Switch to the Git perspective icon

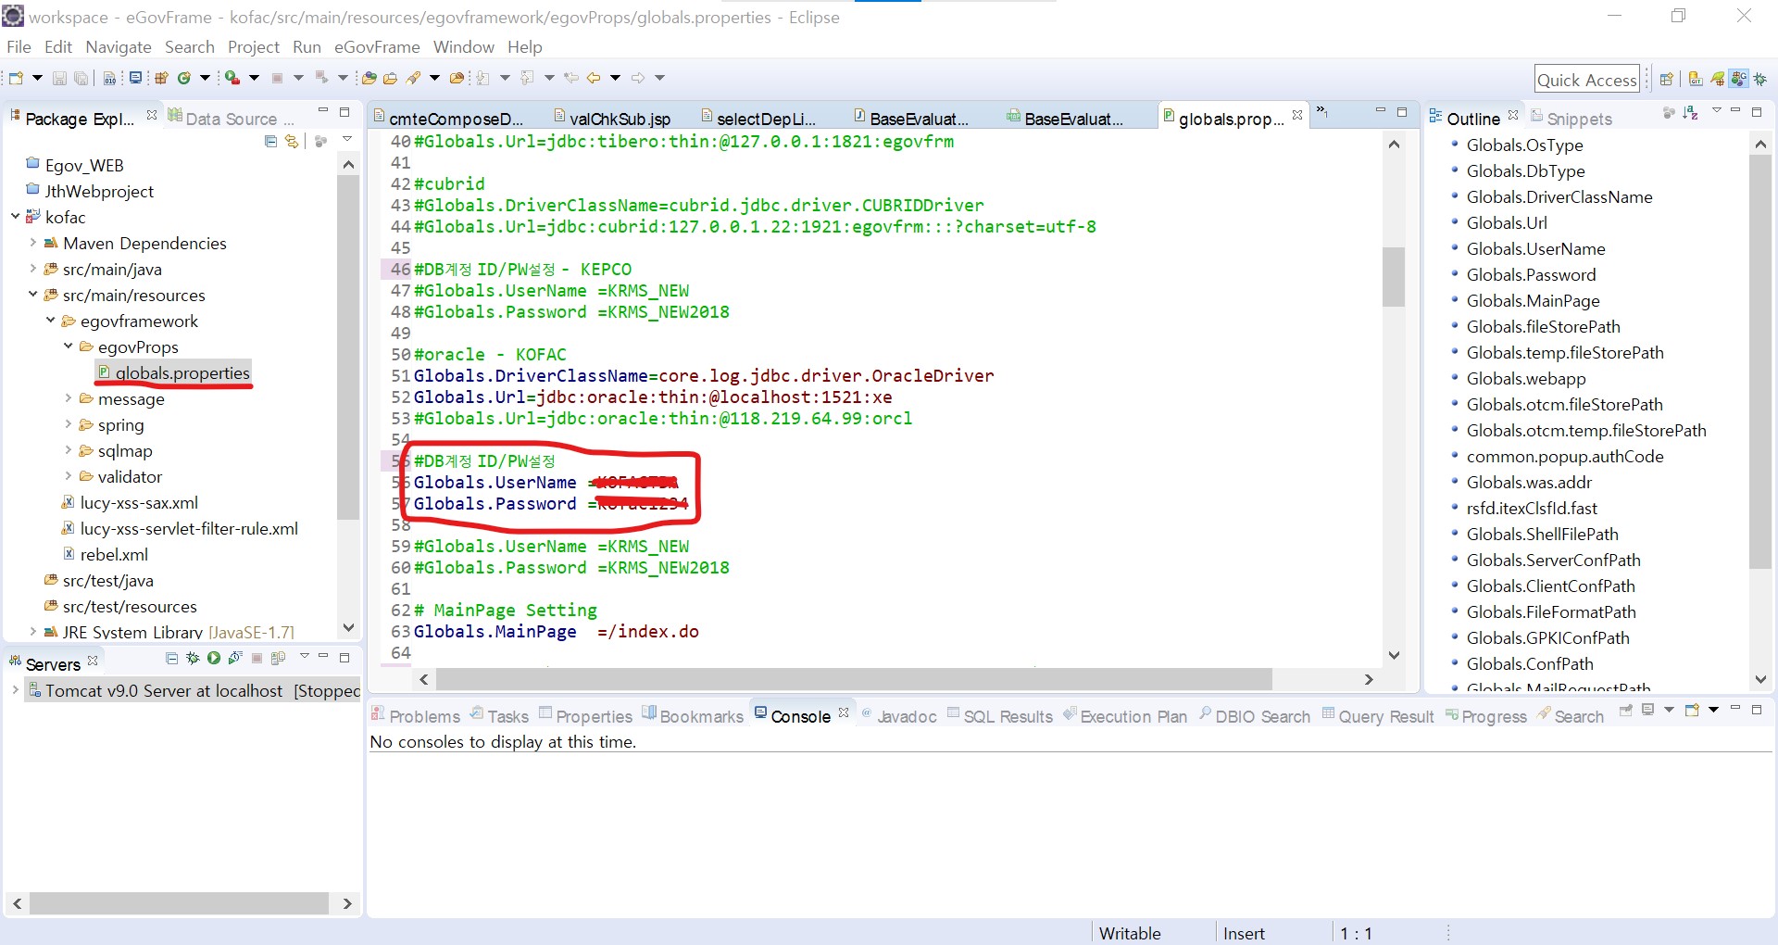(x=1696, y=79)
